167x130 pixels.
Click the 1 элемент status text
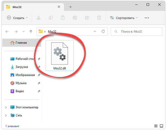(12, 126)
